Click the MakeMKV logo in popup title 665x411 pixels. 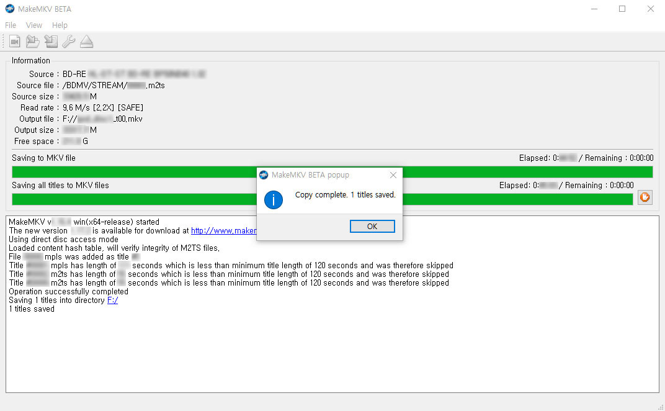264,175
